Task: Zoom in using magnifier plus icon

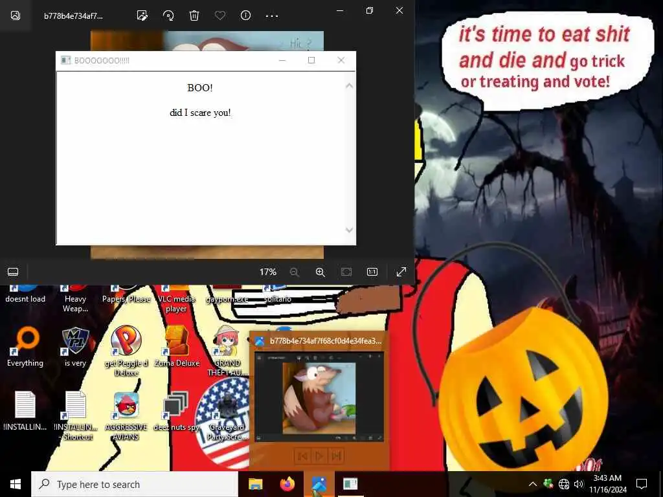Action: [320, 272]
